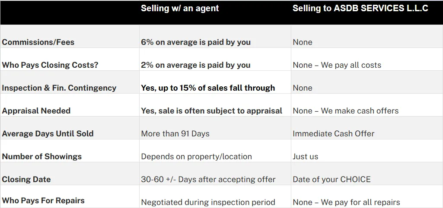Click the '2% on average is paid by you' cell
Viewport: 443px width, 208px height.
coord(195,65)
